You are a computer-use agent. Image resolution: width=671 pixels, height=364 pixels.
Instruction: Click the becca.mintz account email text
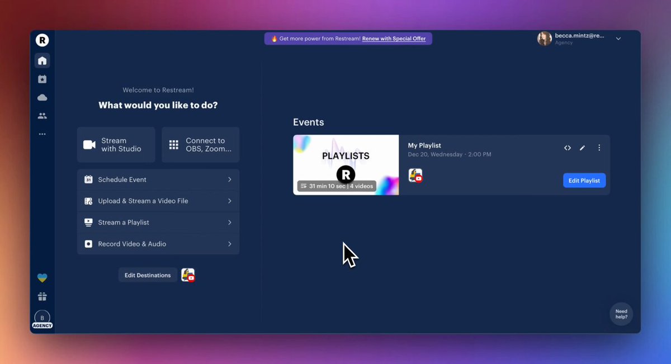[x=579, y=35]
